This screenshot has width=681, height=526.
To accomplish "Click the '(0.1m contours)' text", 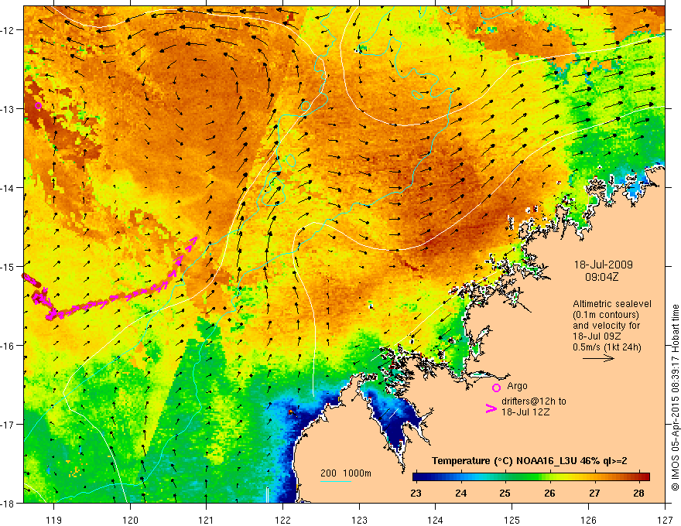I will (x=606, y=315).
